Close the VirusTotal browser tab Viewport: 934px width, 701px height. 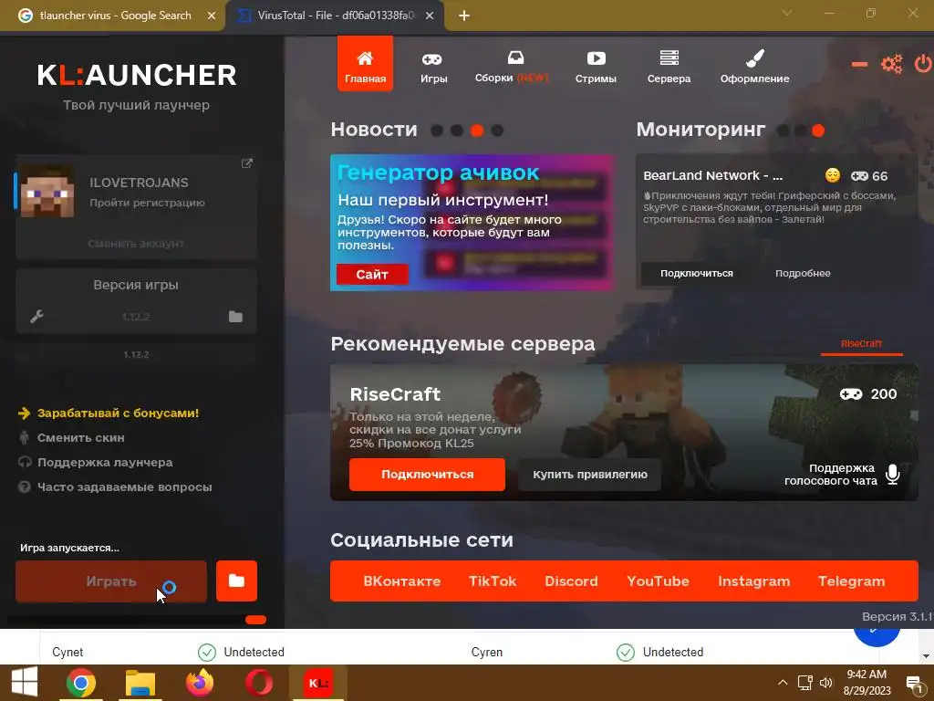[430, 16]
